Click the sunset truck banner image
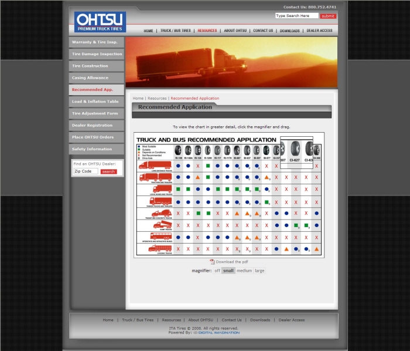 point(231,62)
